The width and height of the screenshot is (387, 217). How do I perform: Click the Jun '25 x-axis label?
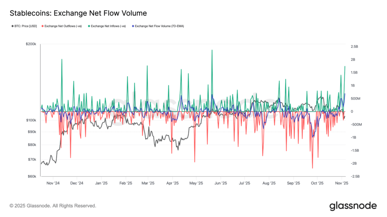point(221,183)
